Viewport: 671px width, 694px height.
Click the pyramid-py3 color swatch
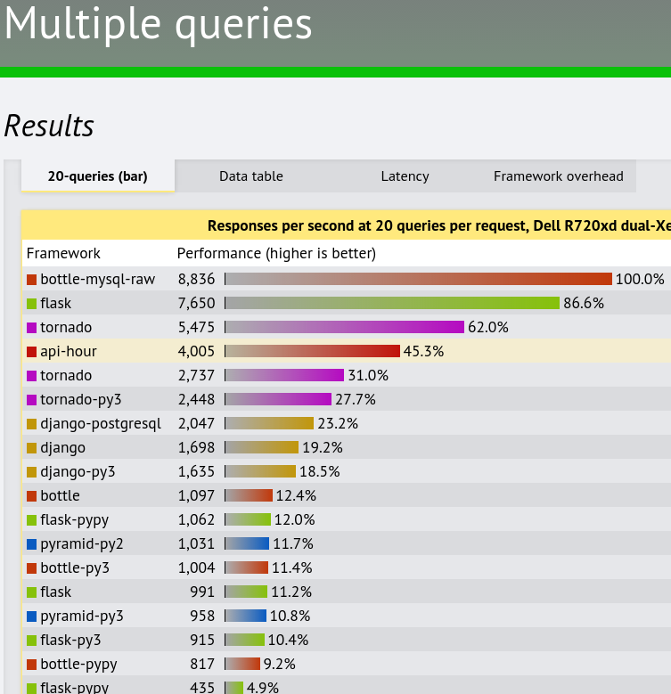tap(32, 616)
